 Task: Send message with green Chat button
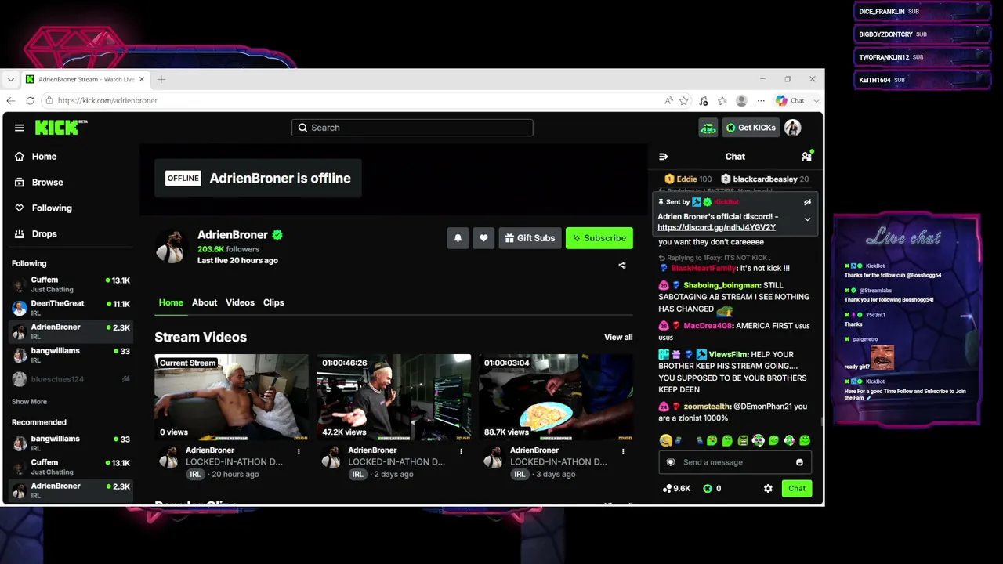(797, 489)
